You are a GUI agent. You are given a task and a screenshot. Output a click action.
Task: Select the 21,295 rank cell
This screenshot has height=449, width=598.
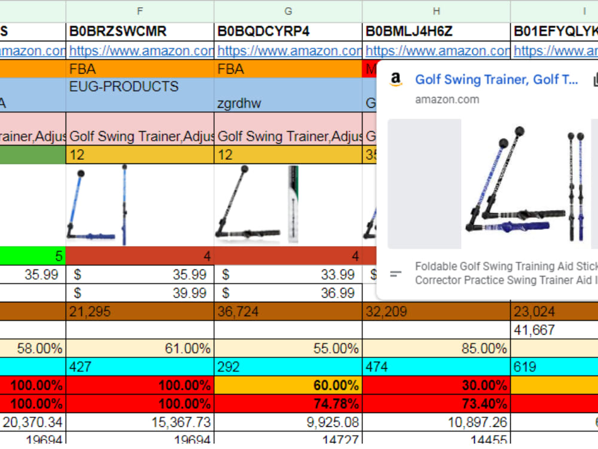(140, 311)
